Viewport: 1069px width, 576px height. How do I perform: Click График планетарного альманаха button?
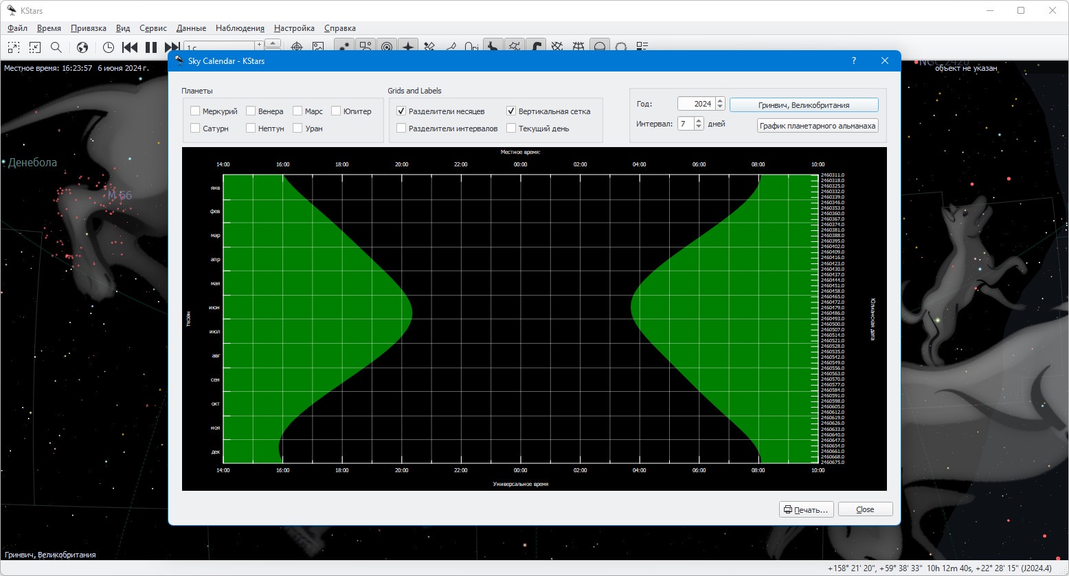click(818, 126)
